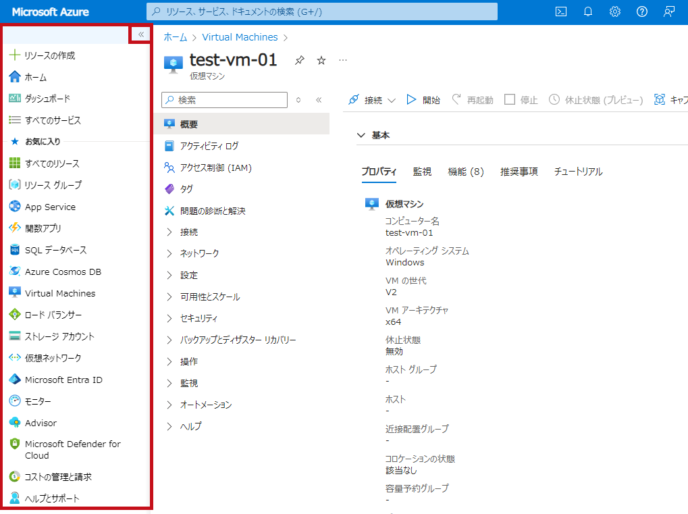Click the ダッシュボード chart icon
This screenshot has height=514, width=688.
click(15, 98)
